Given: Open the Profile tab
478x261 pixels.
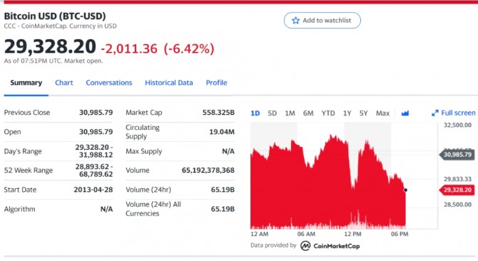Looking at the screenshot, I should coord(216,83).
